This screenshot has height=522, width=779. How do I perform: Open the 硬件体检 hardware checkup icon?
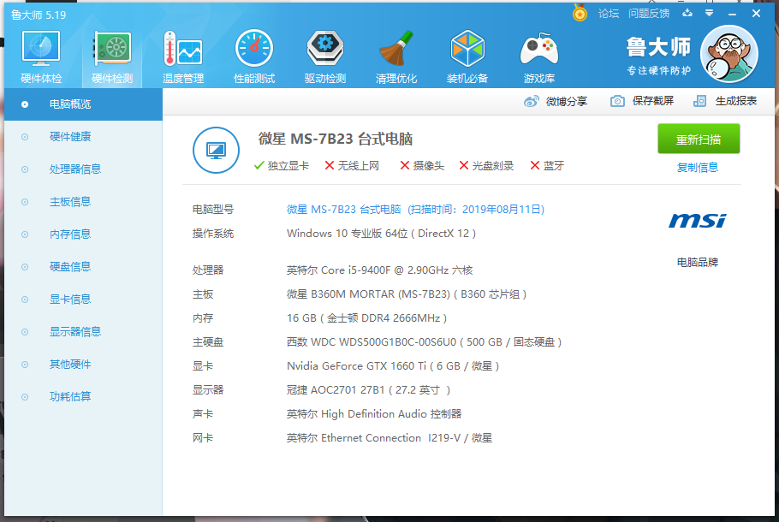41,56
